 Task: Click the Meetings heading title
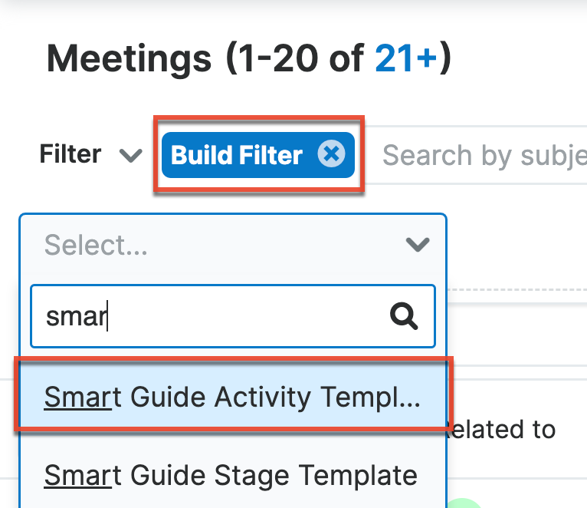pos(128,58)
